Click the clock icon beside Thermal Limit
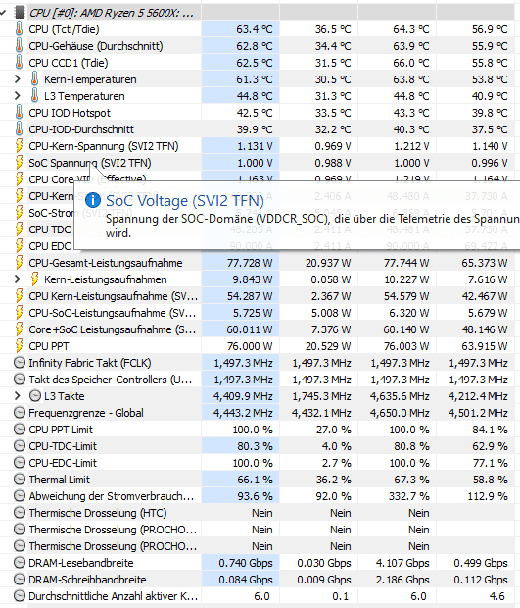 coord(20,480)
